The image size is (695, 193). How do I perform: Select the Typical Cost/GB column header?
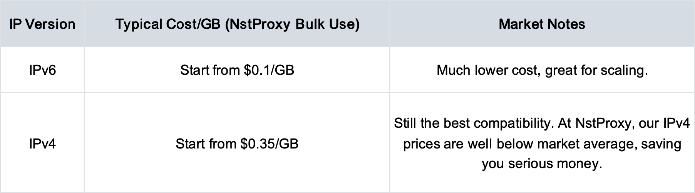tap(237, 24)
